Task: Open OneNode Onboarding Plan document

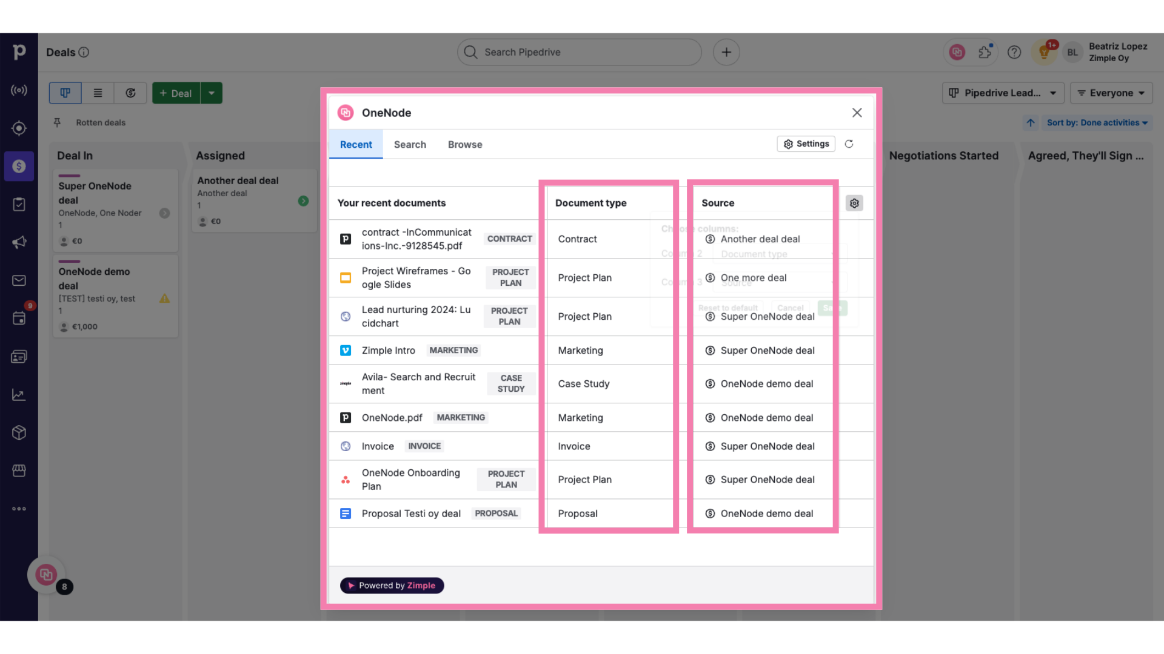Action: [x=411, y=479]
